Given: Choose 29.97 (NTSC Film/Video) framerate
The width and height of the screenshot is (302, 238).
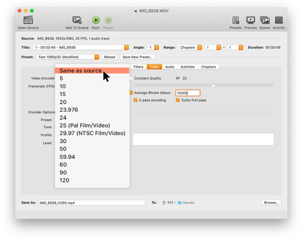Looking at the screenshot, I should pos(92,133).
